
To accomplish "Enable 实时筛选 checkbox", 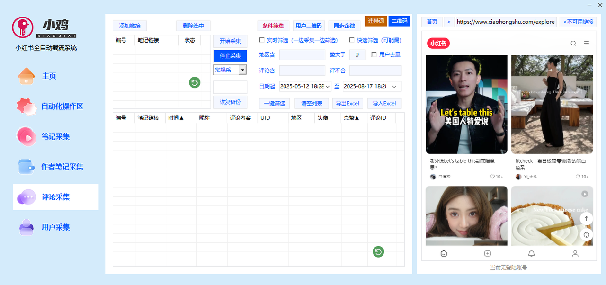I will [262, 40].
